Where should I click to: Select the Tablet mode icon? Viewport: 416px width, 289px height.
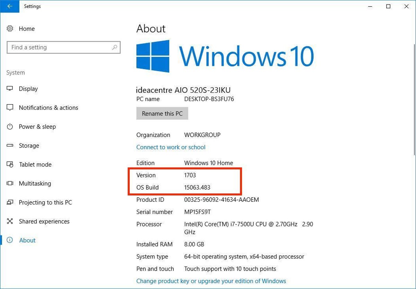pos(10,164)
